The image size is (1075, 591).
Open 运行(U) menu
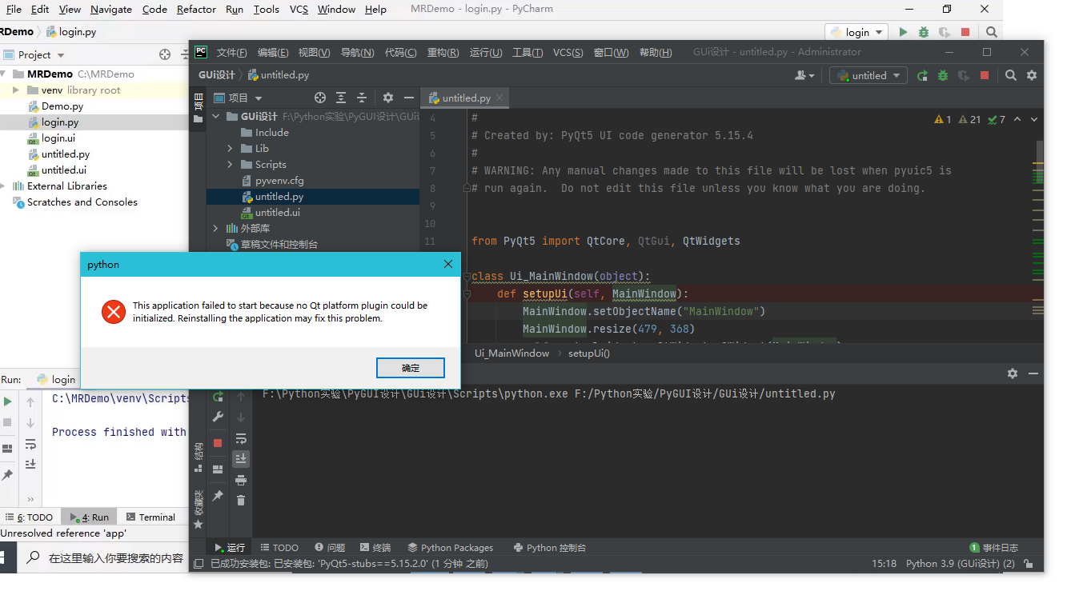tap(486, 52)
